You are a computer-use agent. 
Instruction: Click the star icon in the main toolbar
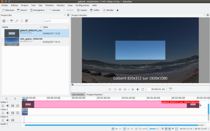117,10
